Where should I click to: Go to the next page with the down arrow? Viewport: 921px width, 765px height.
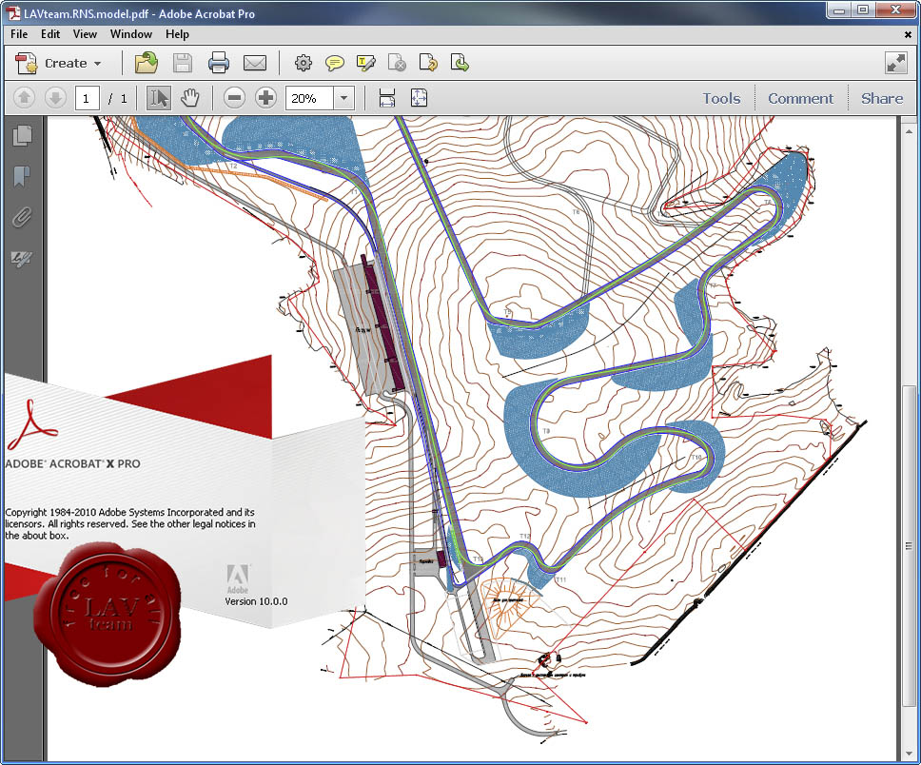click(x=56, y=98)
